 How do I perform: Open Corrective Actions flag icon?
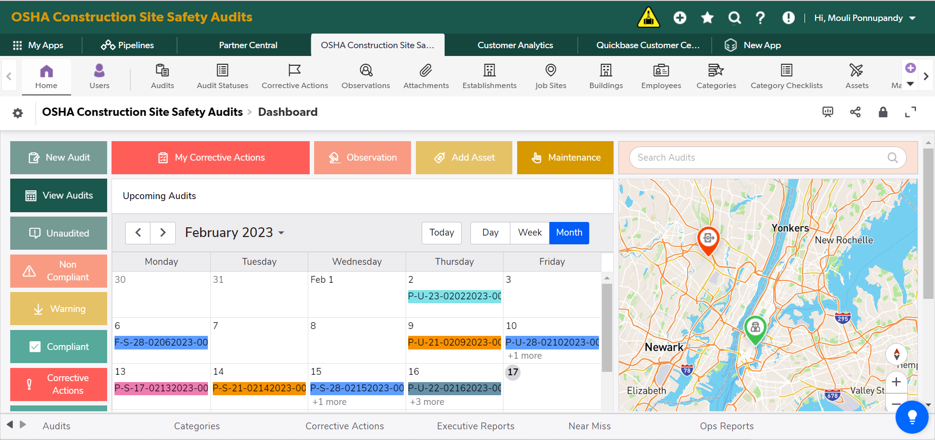click(295, 76)
